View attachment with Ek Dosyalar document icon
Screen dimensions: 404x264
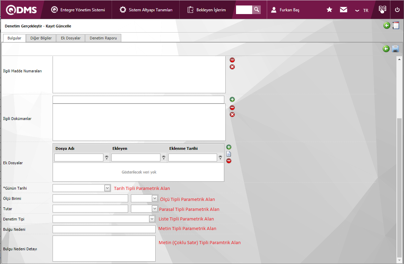point(229,154)
